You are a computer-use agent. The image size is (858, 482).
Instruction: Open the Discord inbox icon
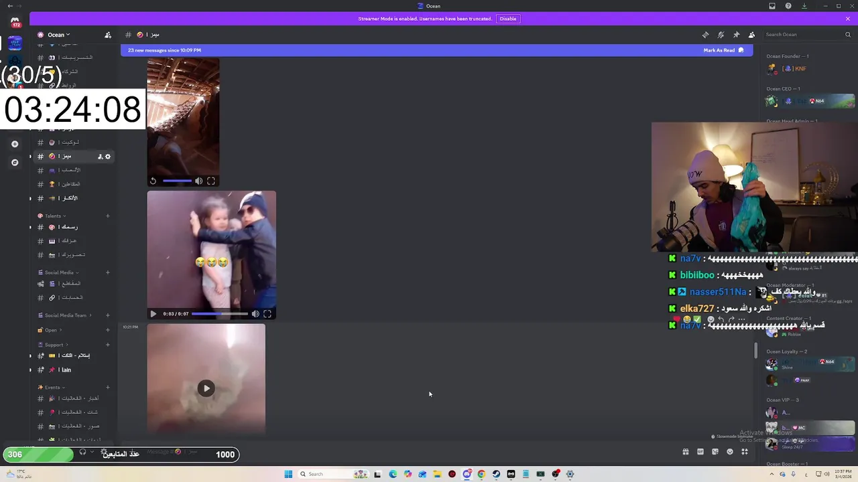pyautogui.click(x=772, y=6)
